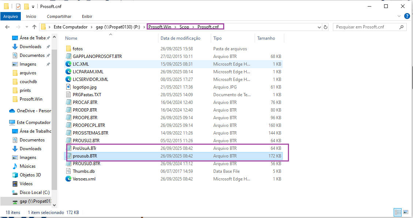Switch to details view layout icon
Screen dimensions: 413x218
click(398, 212)
